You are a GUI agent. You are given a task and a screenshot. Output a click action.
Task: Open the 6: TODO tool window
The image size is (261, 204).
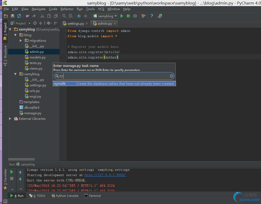coord(37,196)
